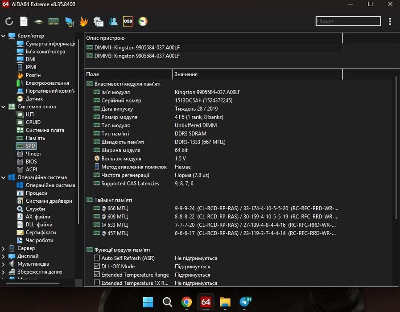Select the DMI tree item
This screenshot has height=312, width=400.
(x=26, y=59)
